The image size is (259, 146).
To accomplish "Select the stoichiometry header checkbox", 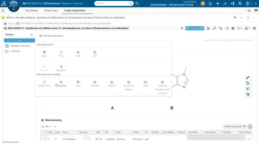I will click(45, 132).
